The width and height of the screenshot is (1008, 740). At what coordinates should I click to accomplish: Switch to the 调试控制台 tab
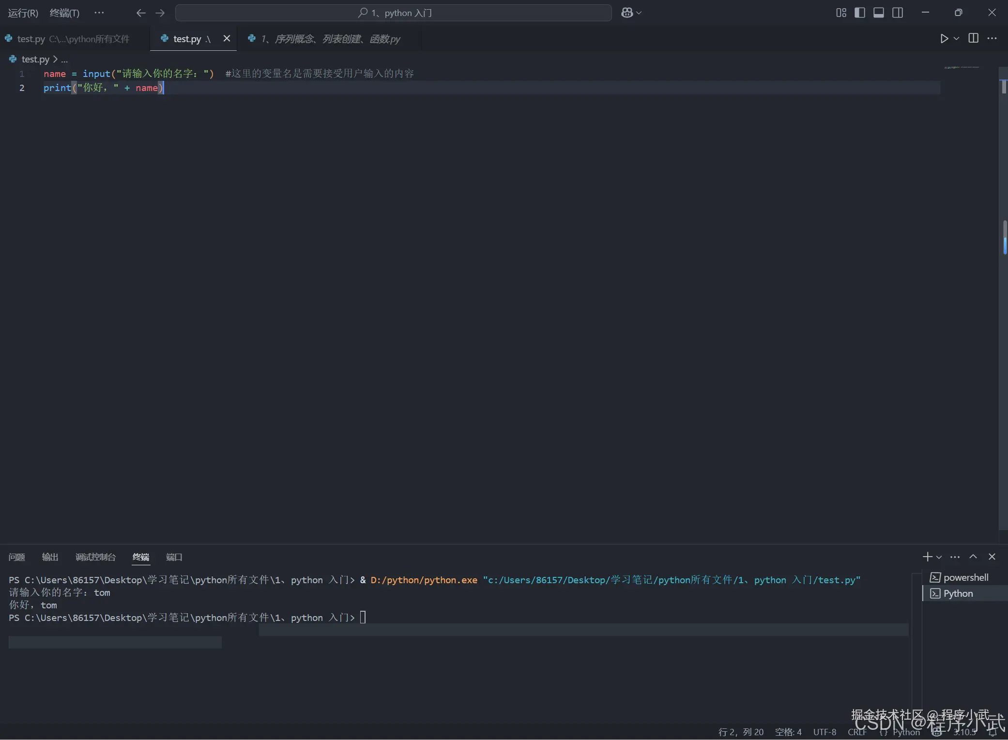95,557
